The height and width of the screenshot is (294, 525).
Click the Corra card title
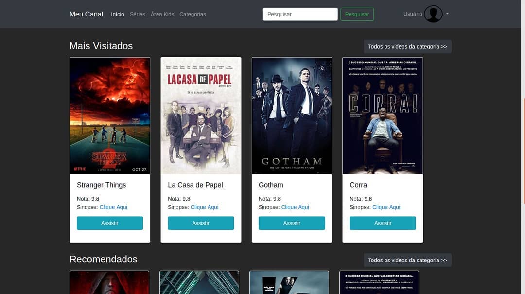point(358,185)
